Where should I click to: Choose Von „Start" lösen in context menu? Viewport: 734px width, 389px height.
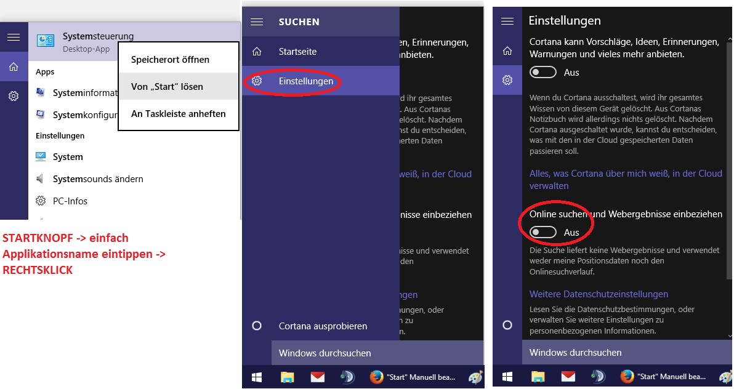coord(179,87)
